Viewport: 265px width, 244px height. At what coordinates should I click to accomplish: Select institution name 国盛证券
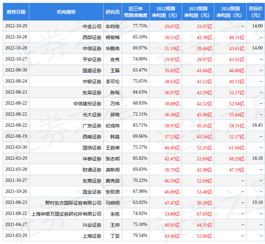point(92,71)
